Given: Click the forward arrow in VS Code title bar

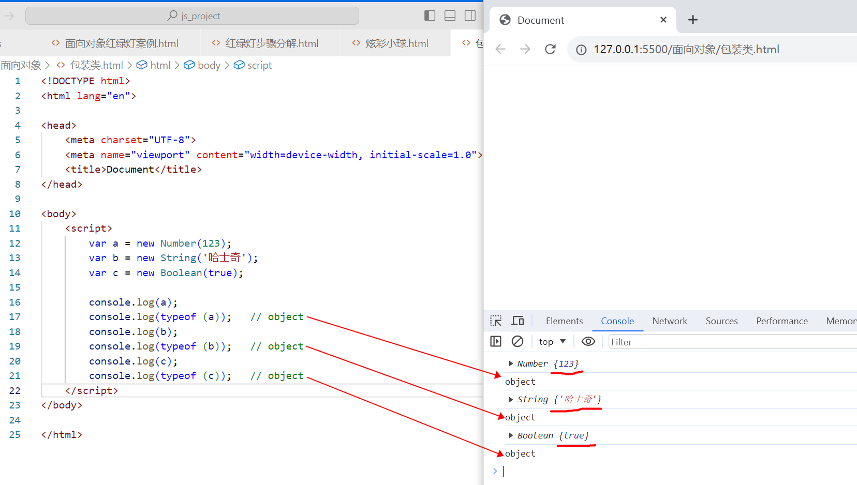Looking at the screenshot, I should tap(9, 16).
